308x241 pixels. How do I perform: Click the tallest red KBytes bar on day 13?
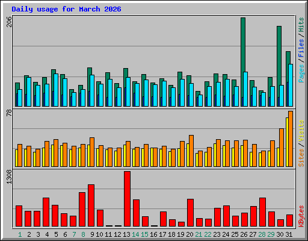pos(127,199)
